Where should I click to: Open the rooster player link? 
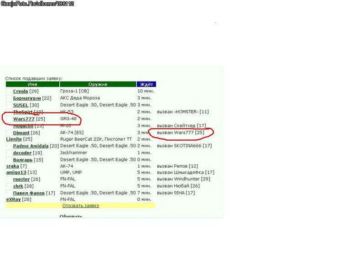coord(21,179)
